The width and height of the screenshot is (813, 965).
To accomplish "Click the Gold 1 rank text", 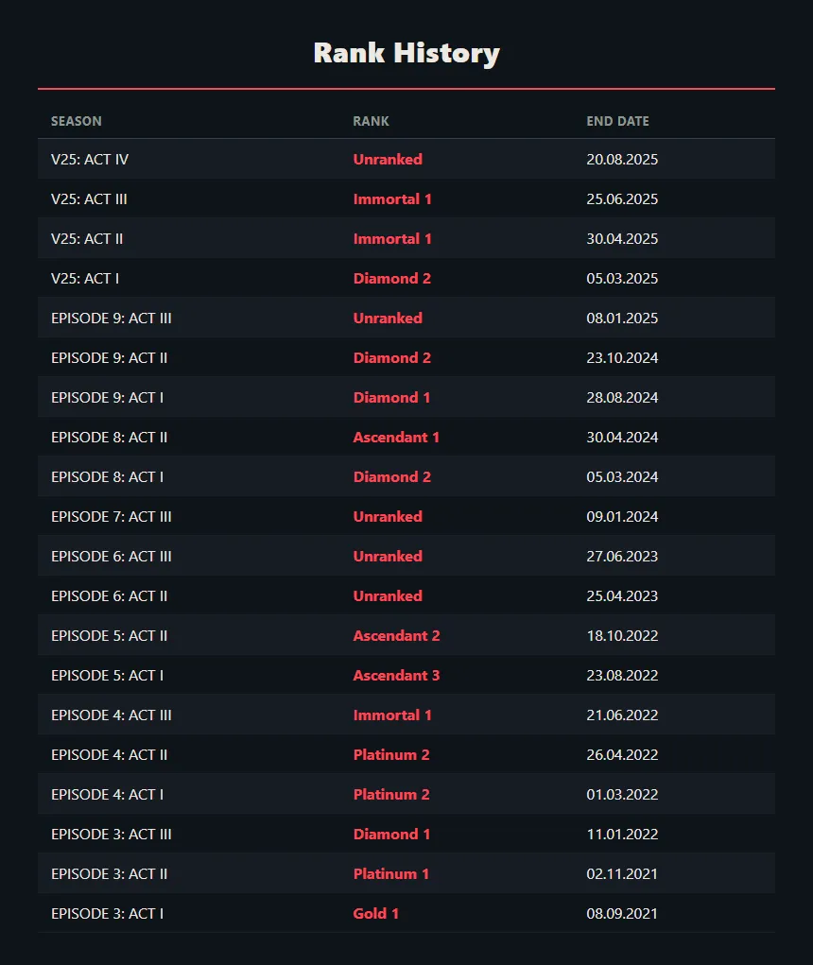I will [x=376, y=914].
